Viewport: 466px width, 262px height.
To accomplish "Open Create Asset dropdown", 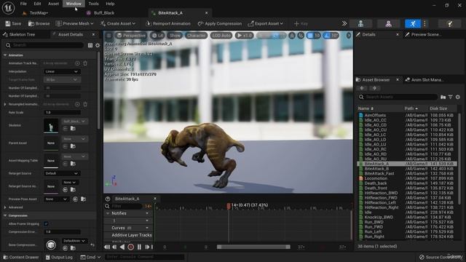I will [x=118, y=23].
